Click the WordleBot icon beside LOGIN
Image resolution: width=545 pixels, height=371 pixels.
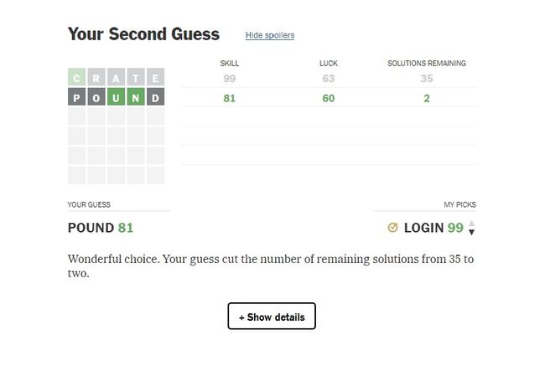click(x=392, y=228)
